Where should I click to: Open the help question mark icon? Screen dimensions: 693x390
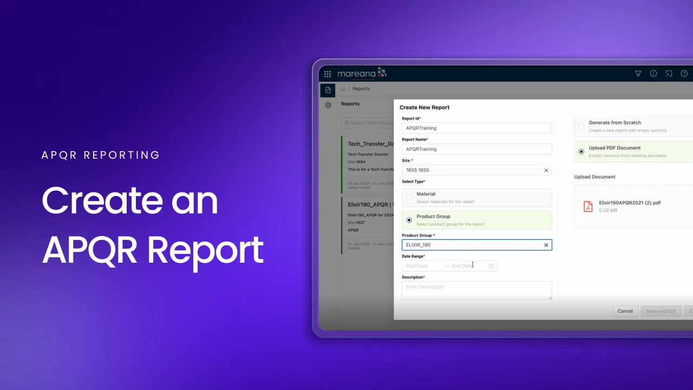(684, 74)
